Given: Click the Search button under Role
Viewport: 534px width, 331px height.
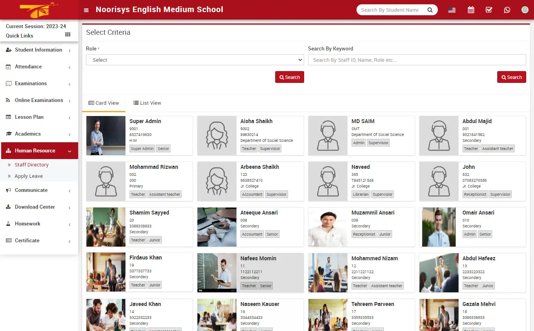Looking at the screenshot, I should click(289, 77).
